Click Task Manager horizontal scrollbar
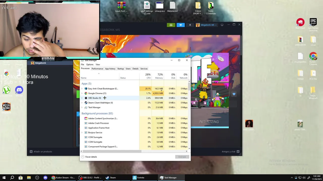Image resolution: width=323 pixels, height=181 pixels. pyautogui.click(x=112, y=151)
